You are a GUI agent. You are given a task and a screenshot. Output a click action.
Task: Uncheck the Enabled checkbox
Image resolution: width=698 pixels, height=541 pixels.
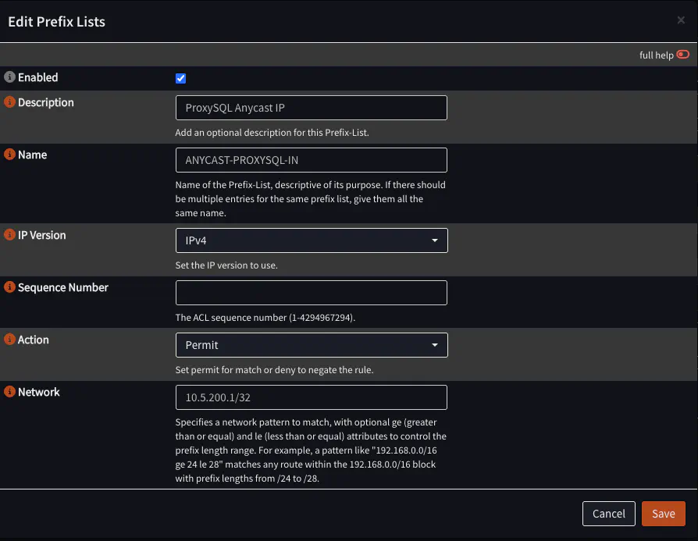(180, 78)
